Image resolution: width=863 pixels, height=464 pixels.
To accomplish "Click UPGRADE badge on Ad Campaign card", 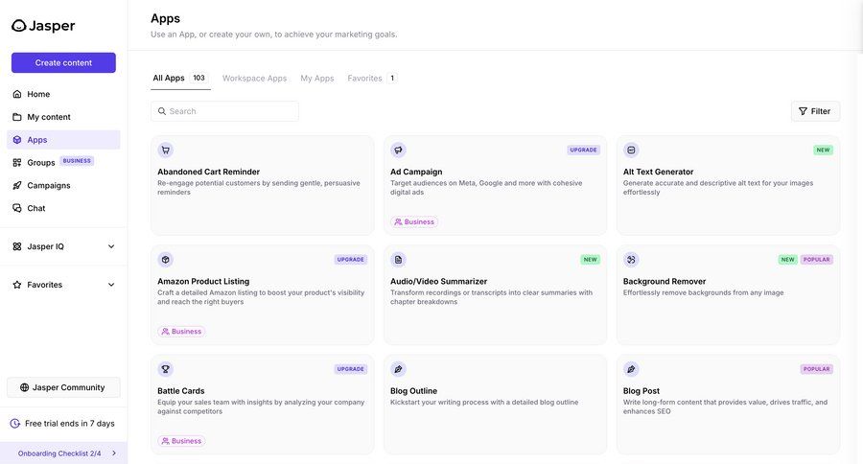I will coord(583,150).
